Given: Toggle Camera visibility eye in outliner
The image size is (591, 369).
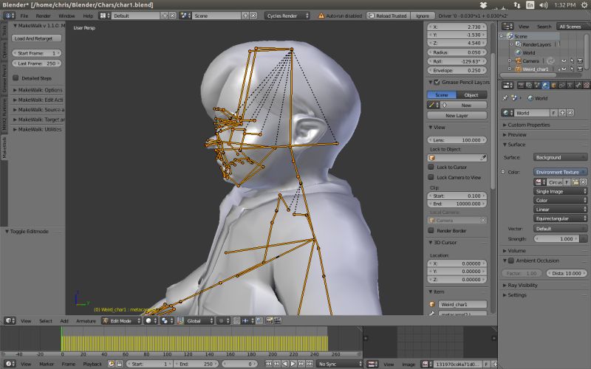Looking at the screenshot, I should pyautogui.click(x=564, y=61).
